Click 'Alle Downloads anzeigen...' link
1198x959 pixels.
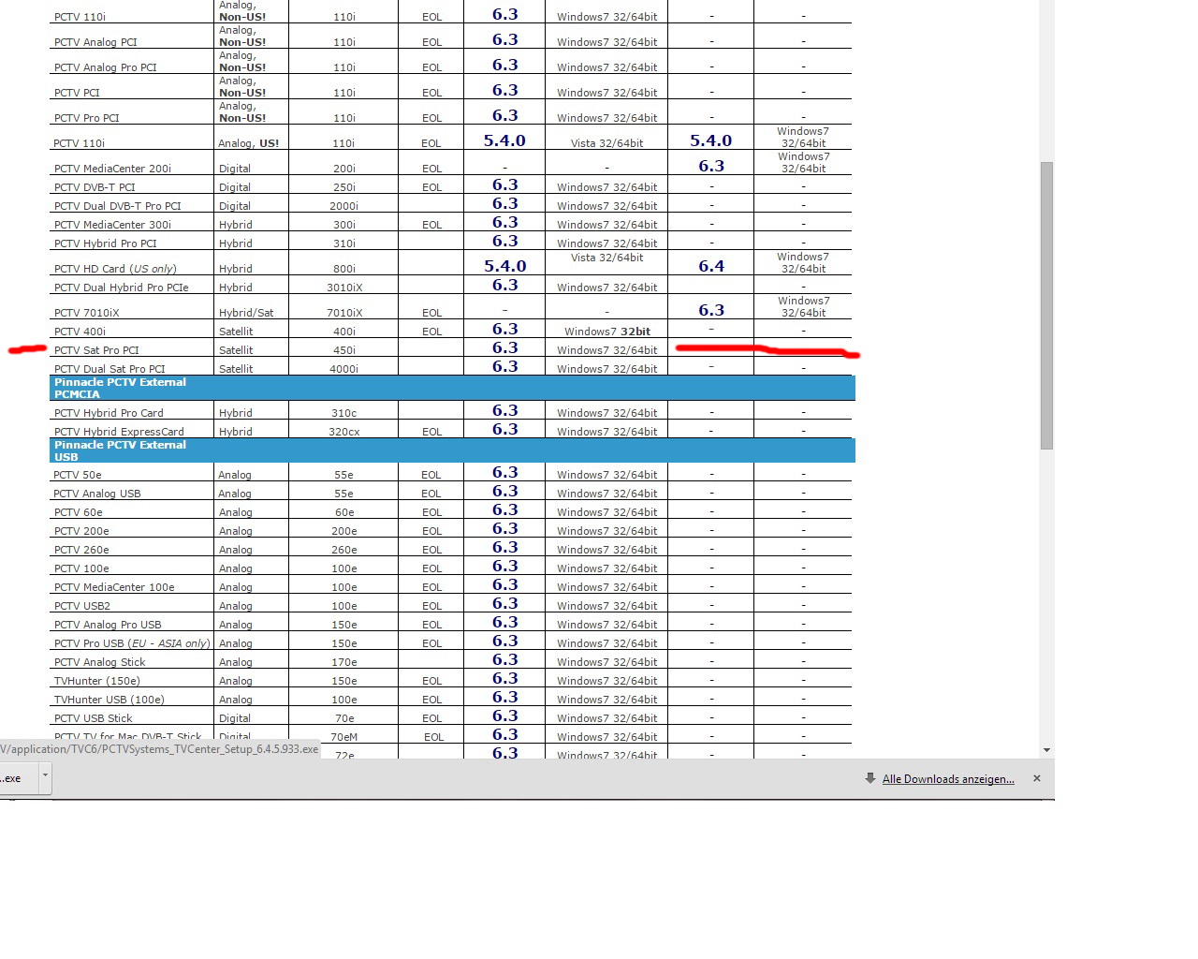(948, 779)
